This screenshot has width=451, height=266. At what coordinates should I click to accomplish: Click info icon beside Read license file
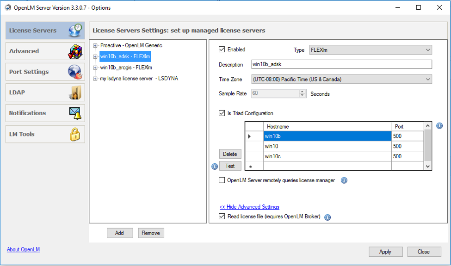point(327,217)
